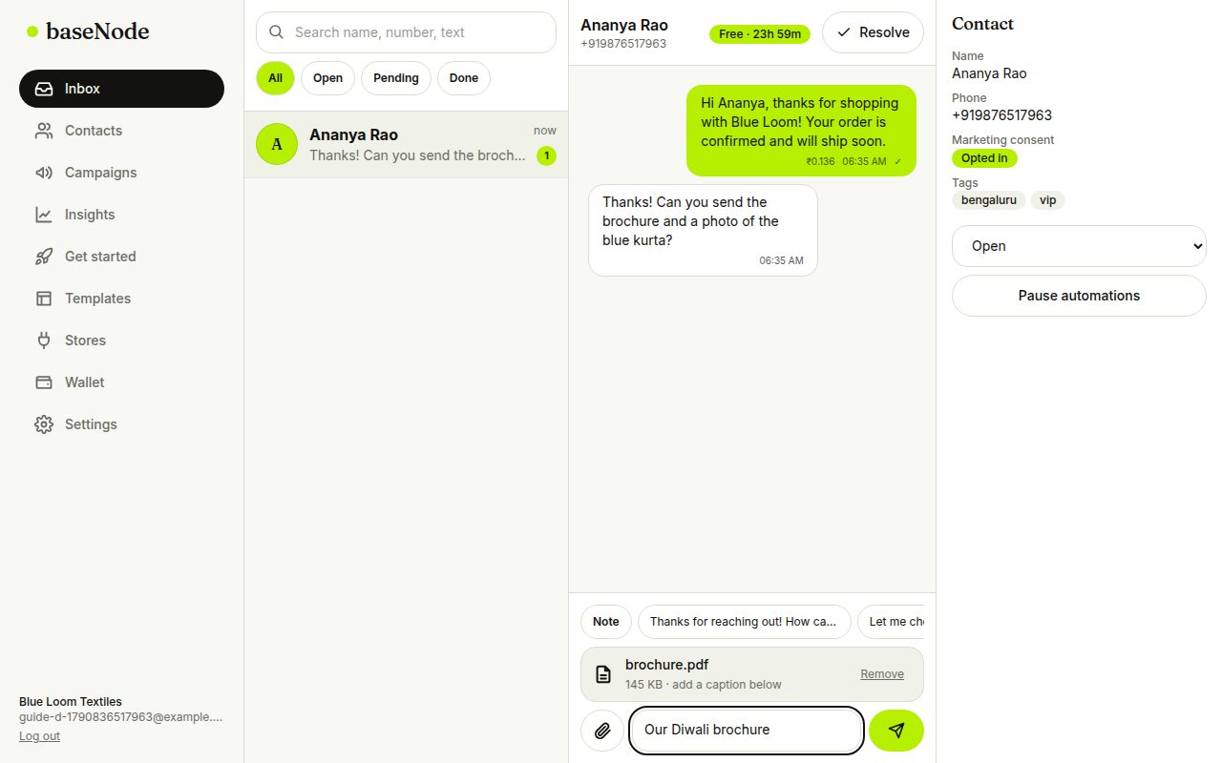Viewport: 1222px width, 763px height.
Task: Navigate to Templates page
Action: [x=121, y=299]
